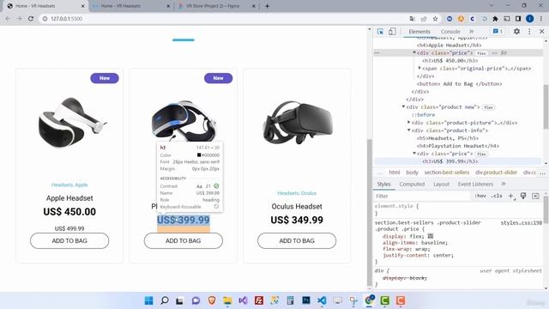The height and width of the screenshot is (309, 549).
Task: Click the Headsets, Apple category link
Action: (69, 185)
